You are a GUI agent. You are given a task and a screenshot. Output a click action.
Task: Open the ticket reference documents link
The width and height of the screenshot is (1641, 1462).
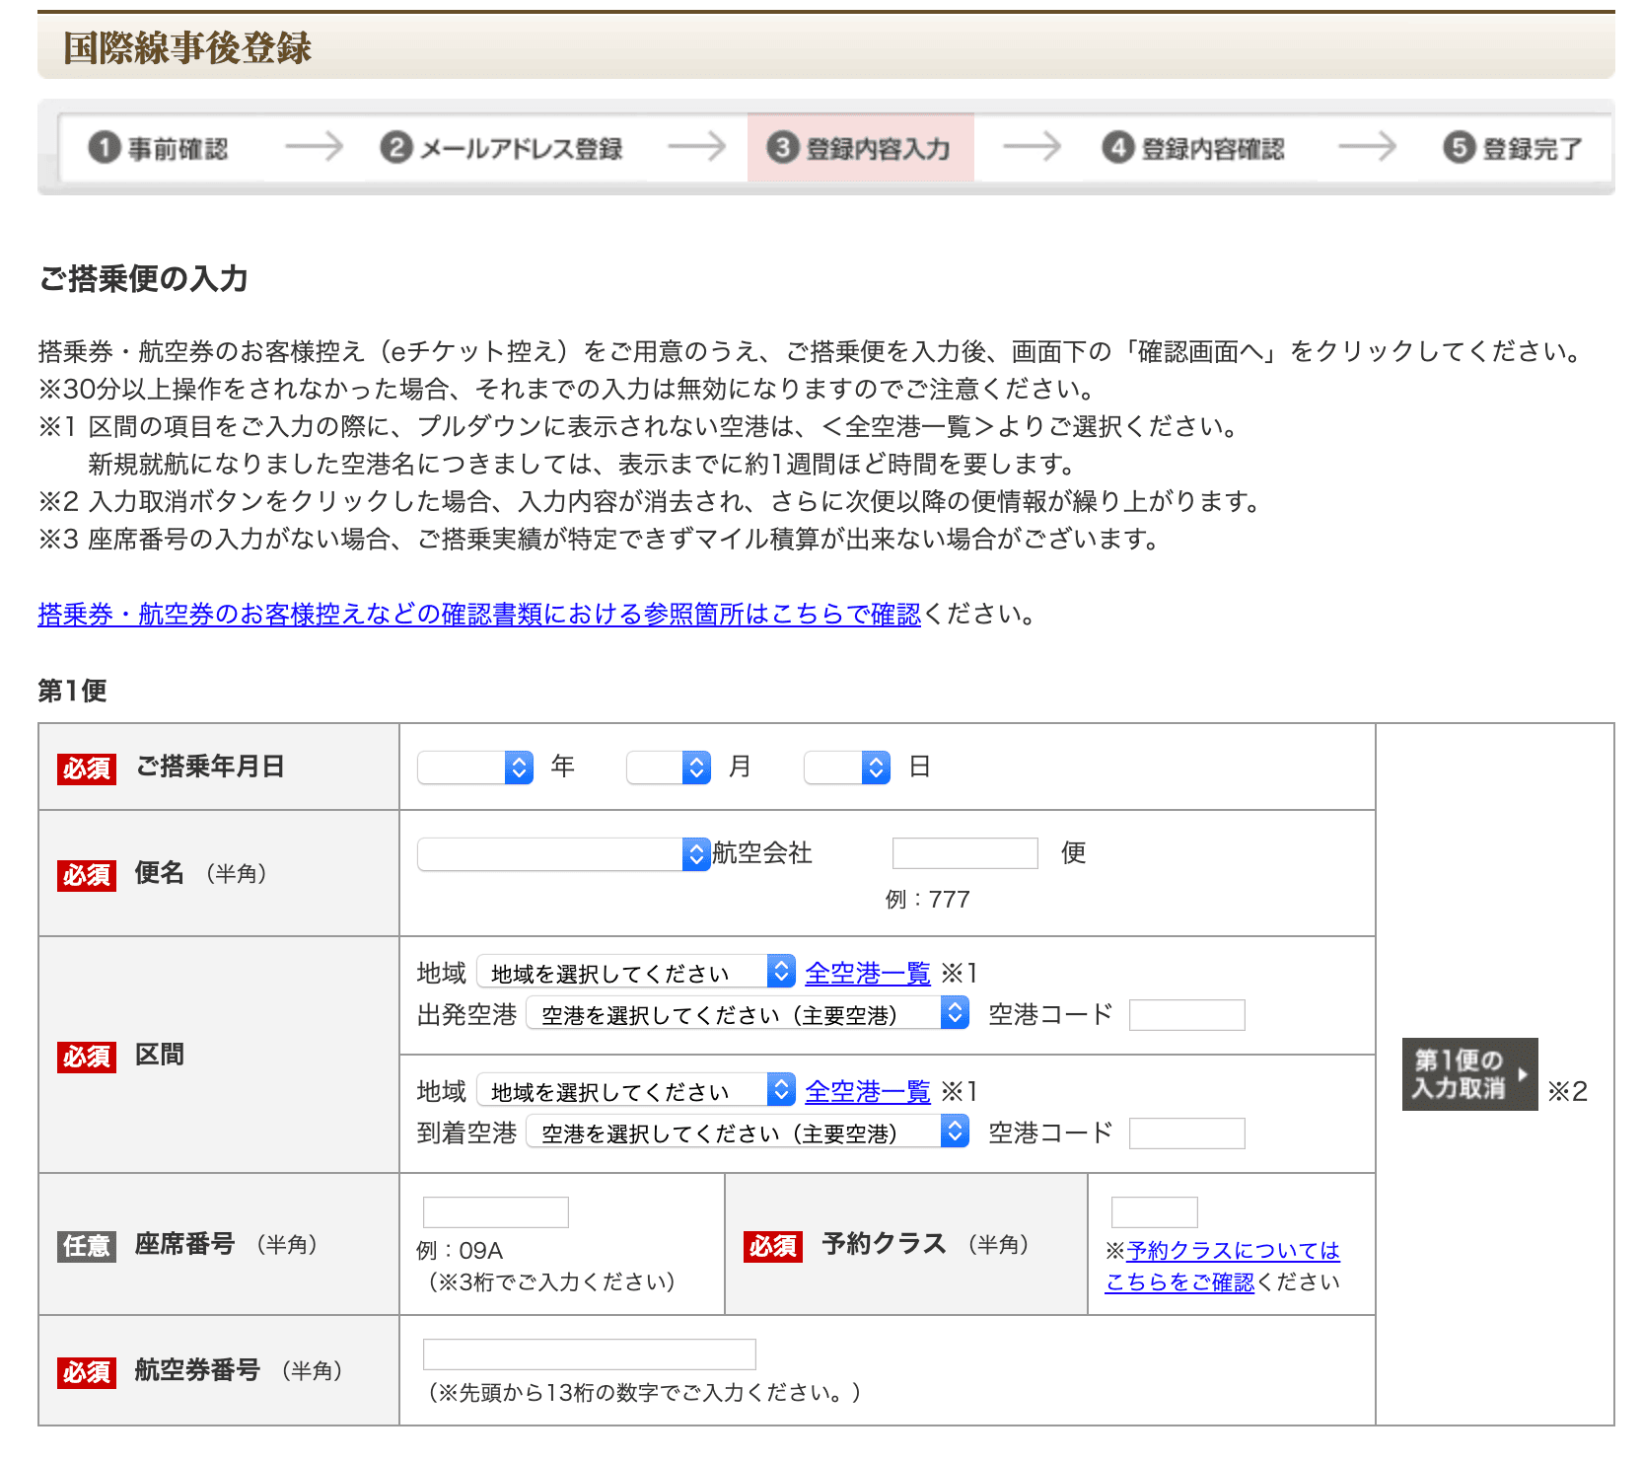click(x=479, y=615)
